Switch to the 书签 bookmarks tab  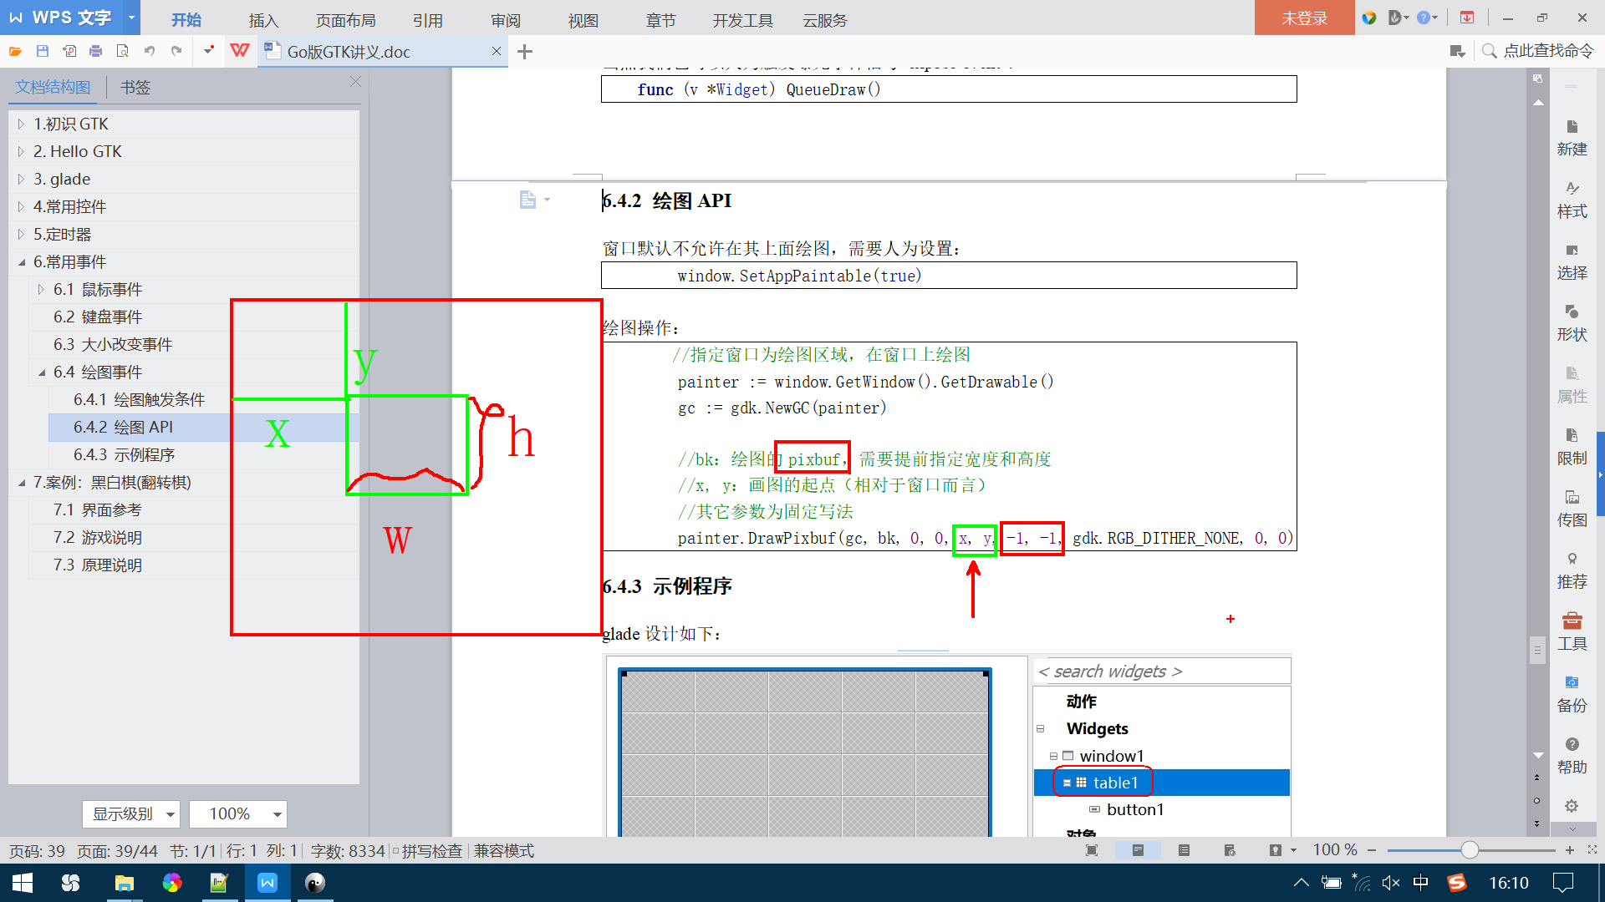pyautogui.click(x=135, y=87)
